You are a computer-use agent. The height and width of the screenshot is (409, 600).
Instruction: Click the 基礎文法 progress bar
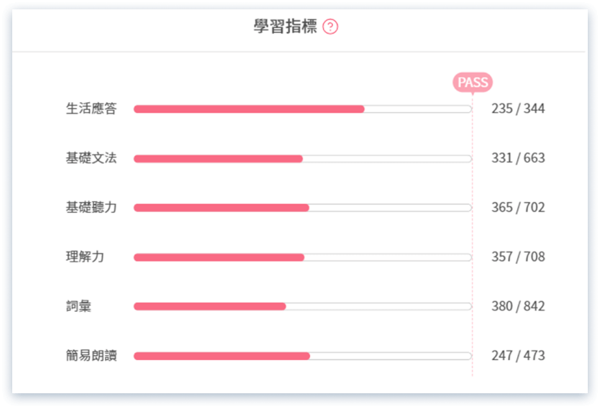click(x=302, y=159)
